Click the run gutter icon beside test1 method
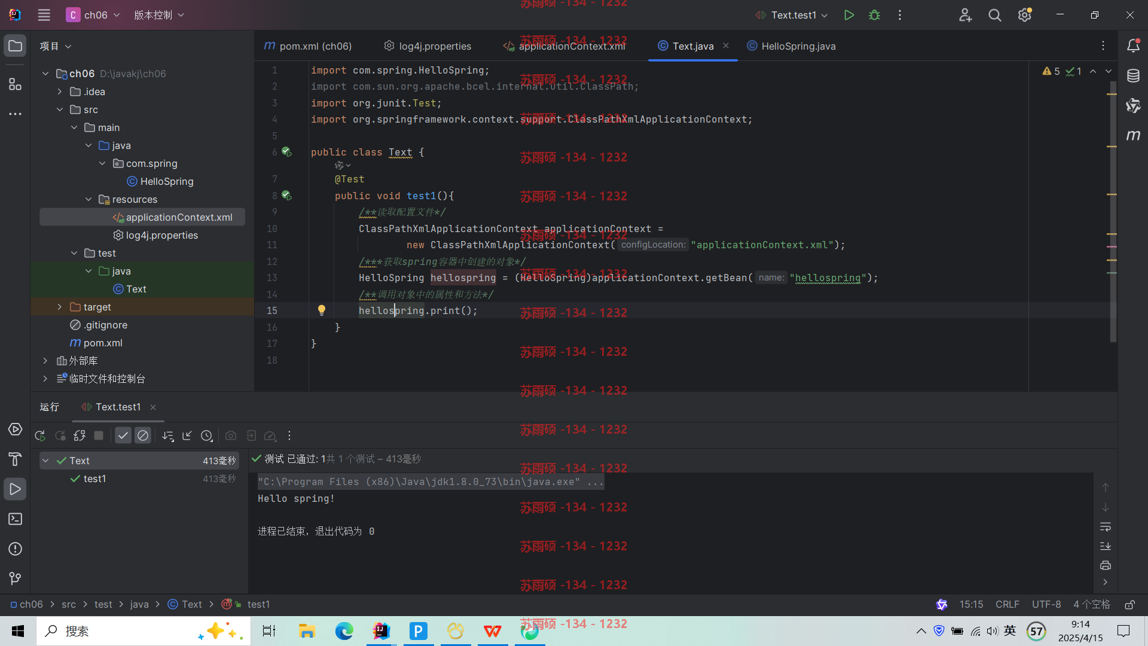Viewport: 1148px width, 646px height. click(286, 196)
